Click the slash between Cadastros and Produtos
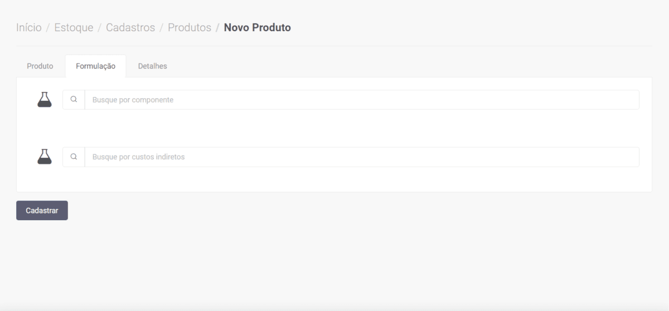This screenshot has height=311, width=669. coord(162,27)
